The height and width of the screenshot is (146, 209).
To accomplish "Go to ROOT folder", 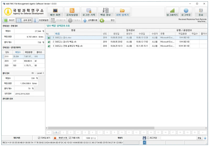I will (x=9, y=20).
